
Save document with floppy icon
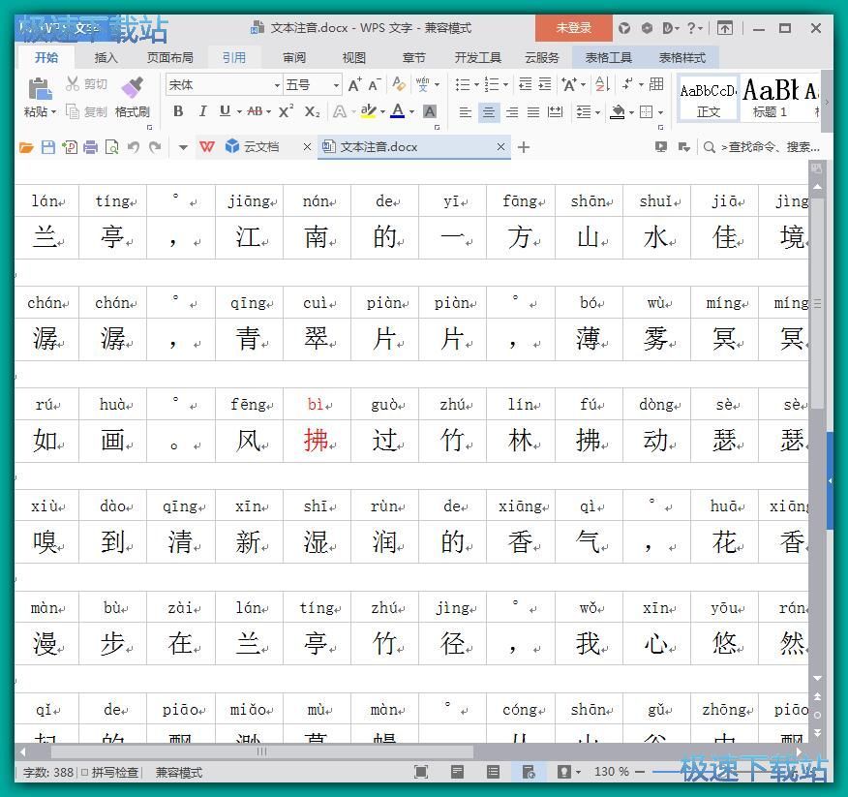[x=48, y=147]
